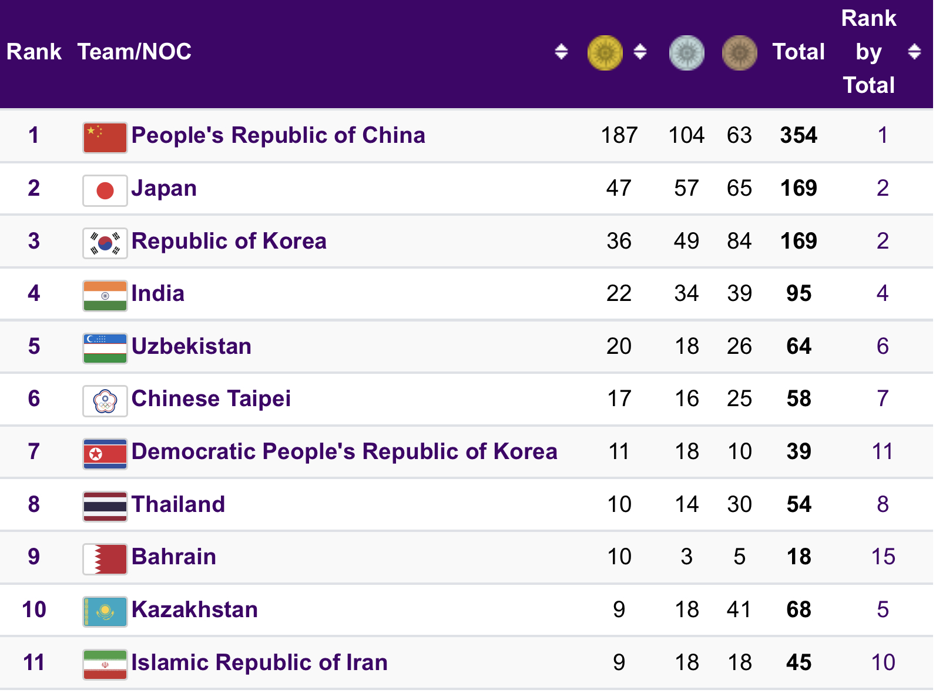Click the silver medal icon header
The height and width of the screenshot is (693, 936).
tap(686, 53)
